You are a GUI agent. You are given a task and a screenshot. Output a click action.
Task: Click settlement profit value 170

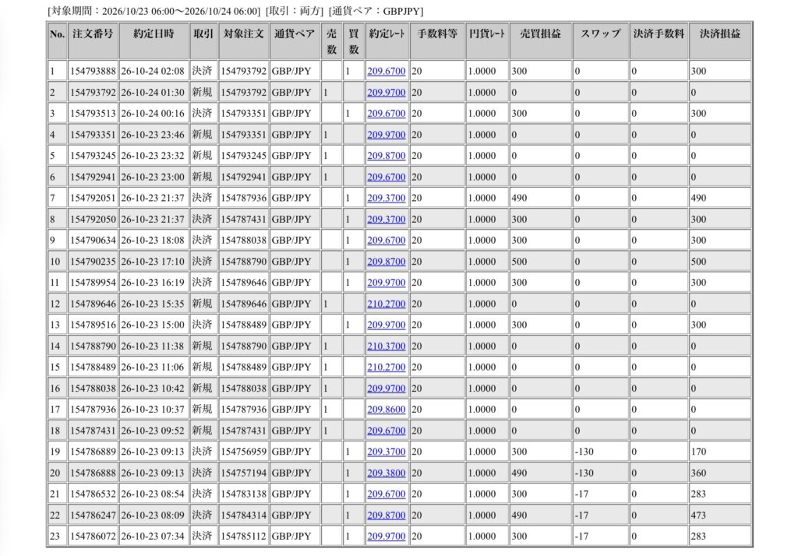coord(698,451)
